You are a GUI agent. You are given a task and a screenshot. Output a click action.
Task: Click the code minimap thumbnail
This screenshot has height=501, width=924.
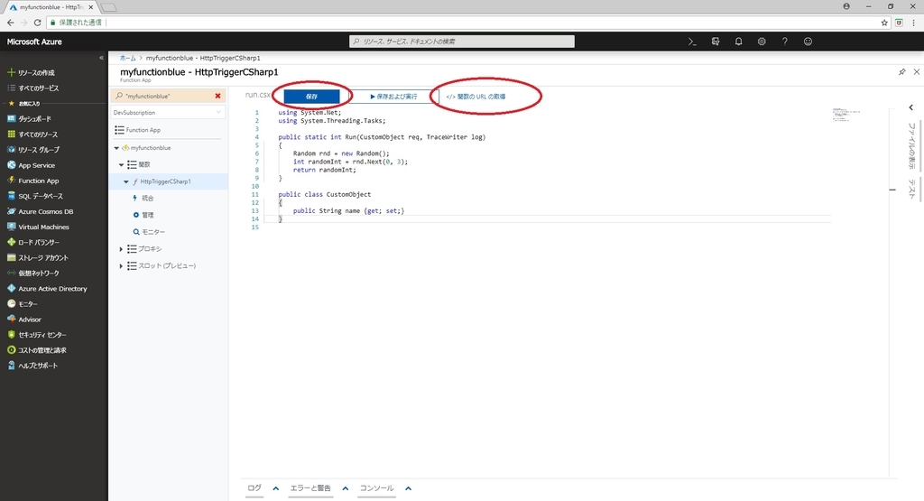846,115
